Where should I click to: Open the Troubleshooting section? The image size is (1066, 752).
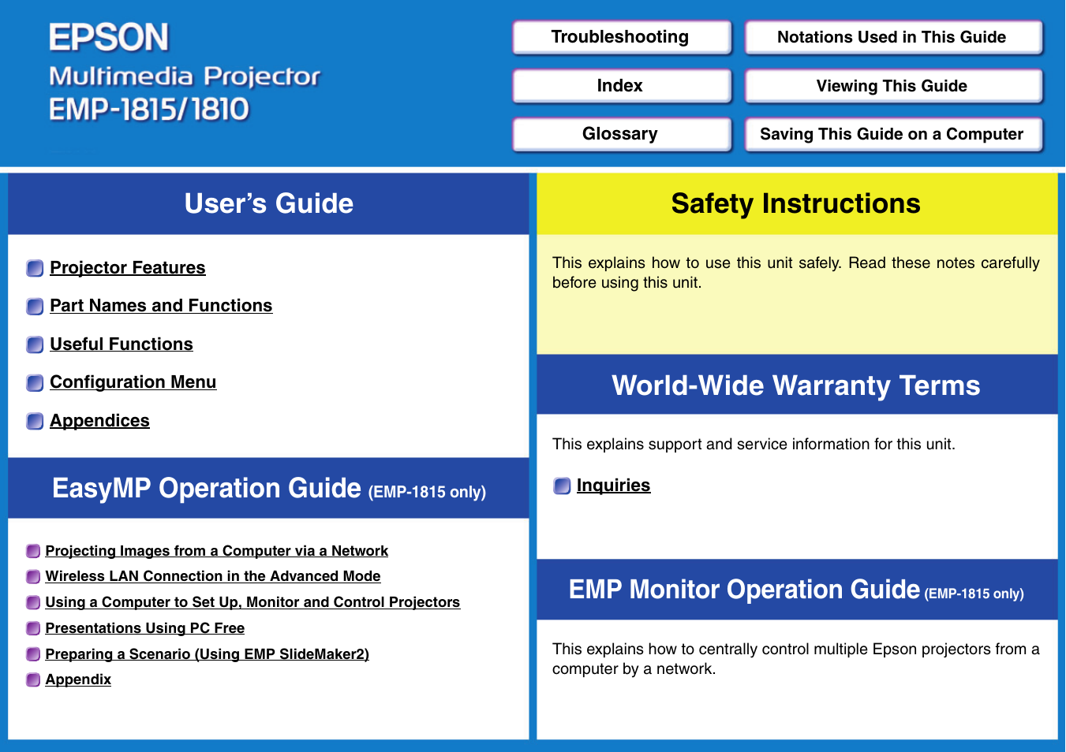pyautogui.click(x=621, y=37)
